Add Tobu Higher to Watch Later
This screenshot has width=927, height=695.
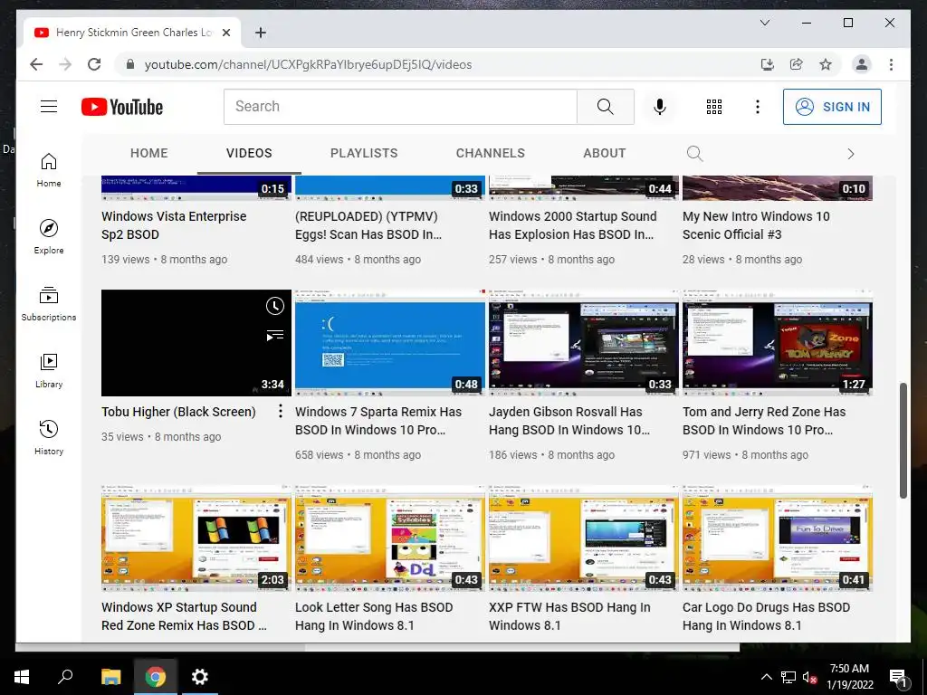[x=275, y=306]
